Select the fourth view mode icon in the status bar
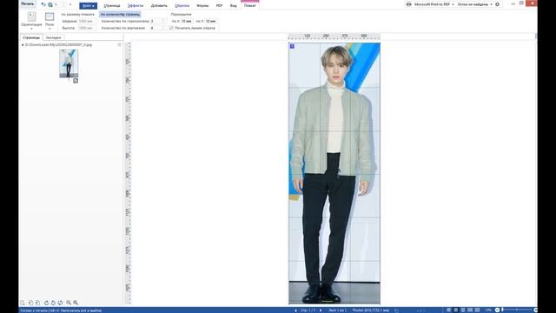The image size is (556, 313). [470, 310]
